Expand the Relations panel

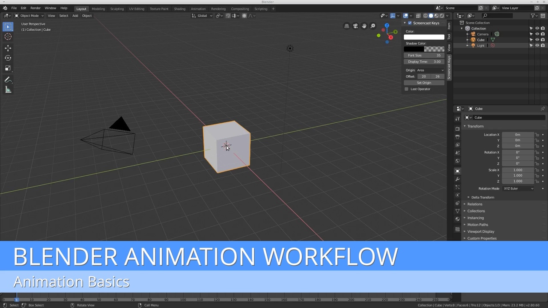coord(475,204)
